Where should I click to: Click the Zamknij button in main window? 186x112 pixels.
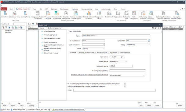(x=180, y=106)
